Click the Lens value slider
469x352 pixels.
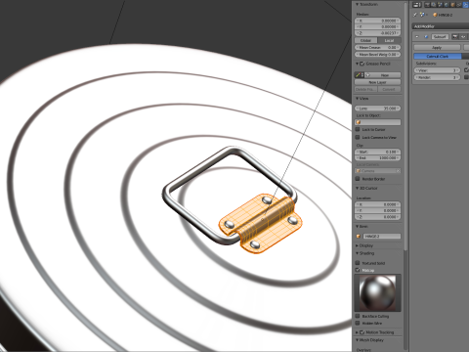tap(378, 109)
